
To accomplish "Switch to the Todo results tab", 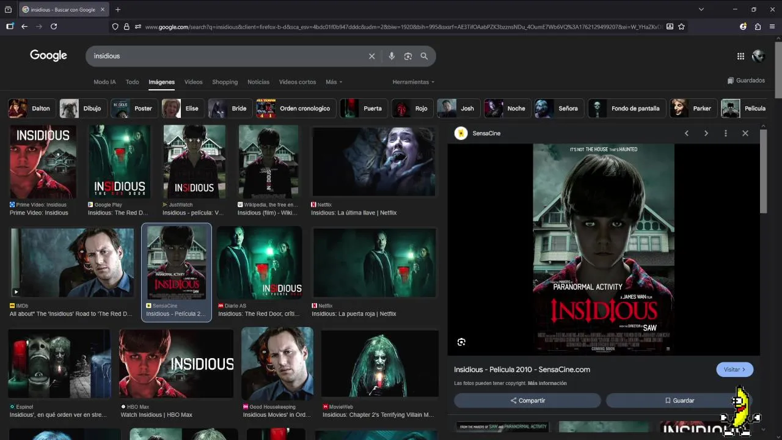I will (133, 82).
